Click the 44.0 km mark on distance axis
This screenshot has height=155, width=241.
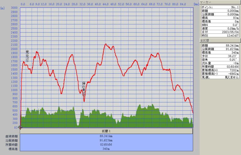pos(105,4)
